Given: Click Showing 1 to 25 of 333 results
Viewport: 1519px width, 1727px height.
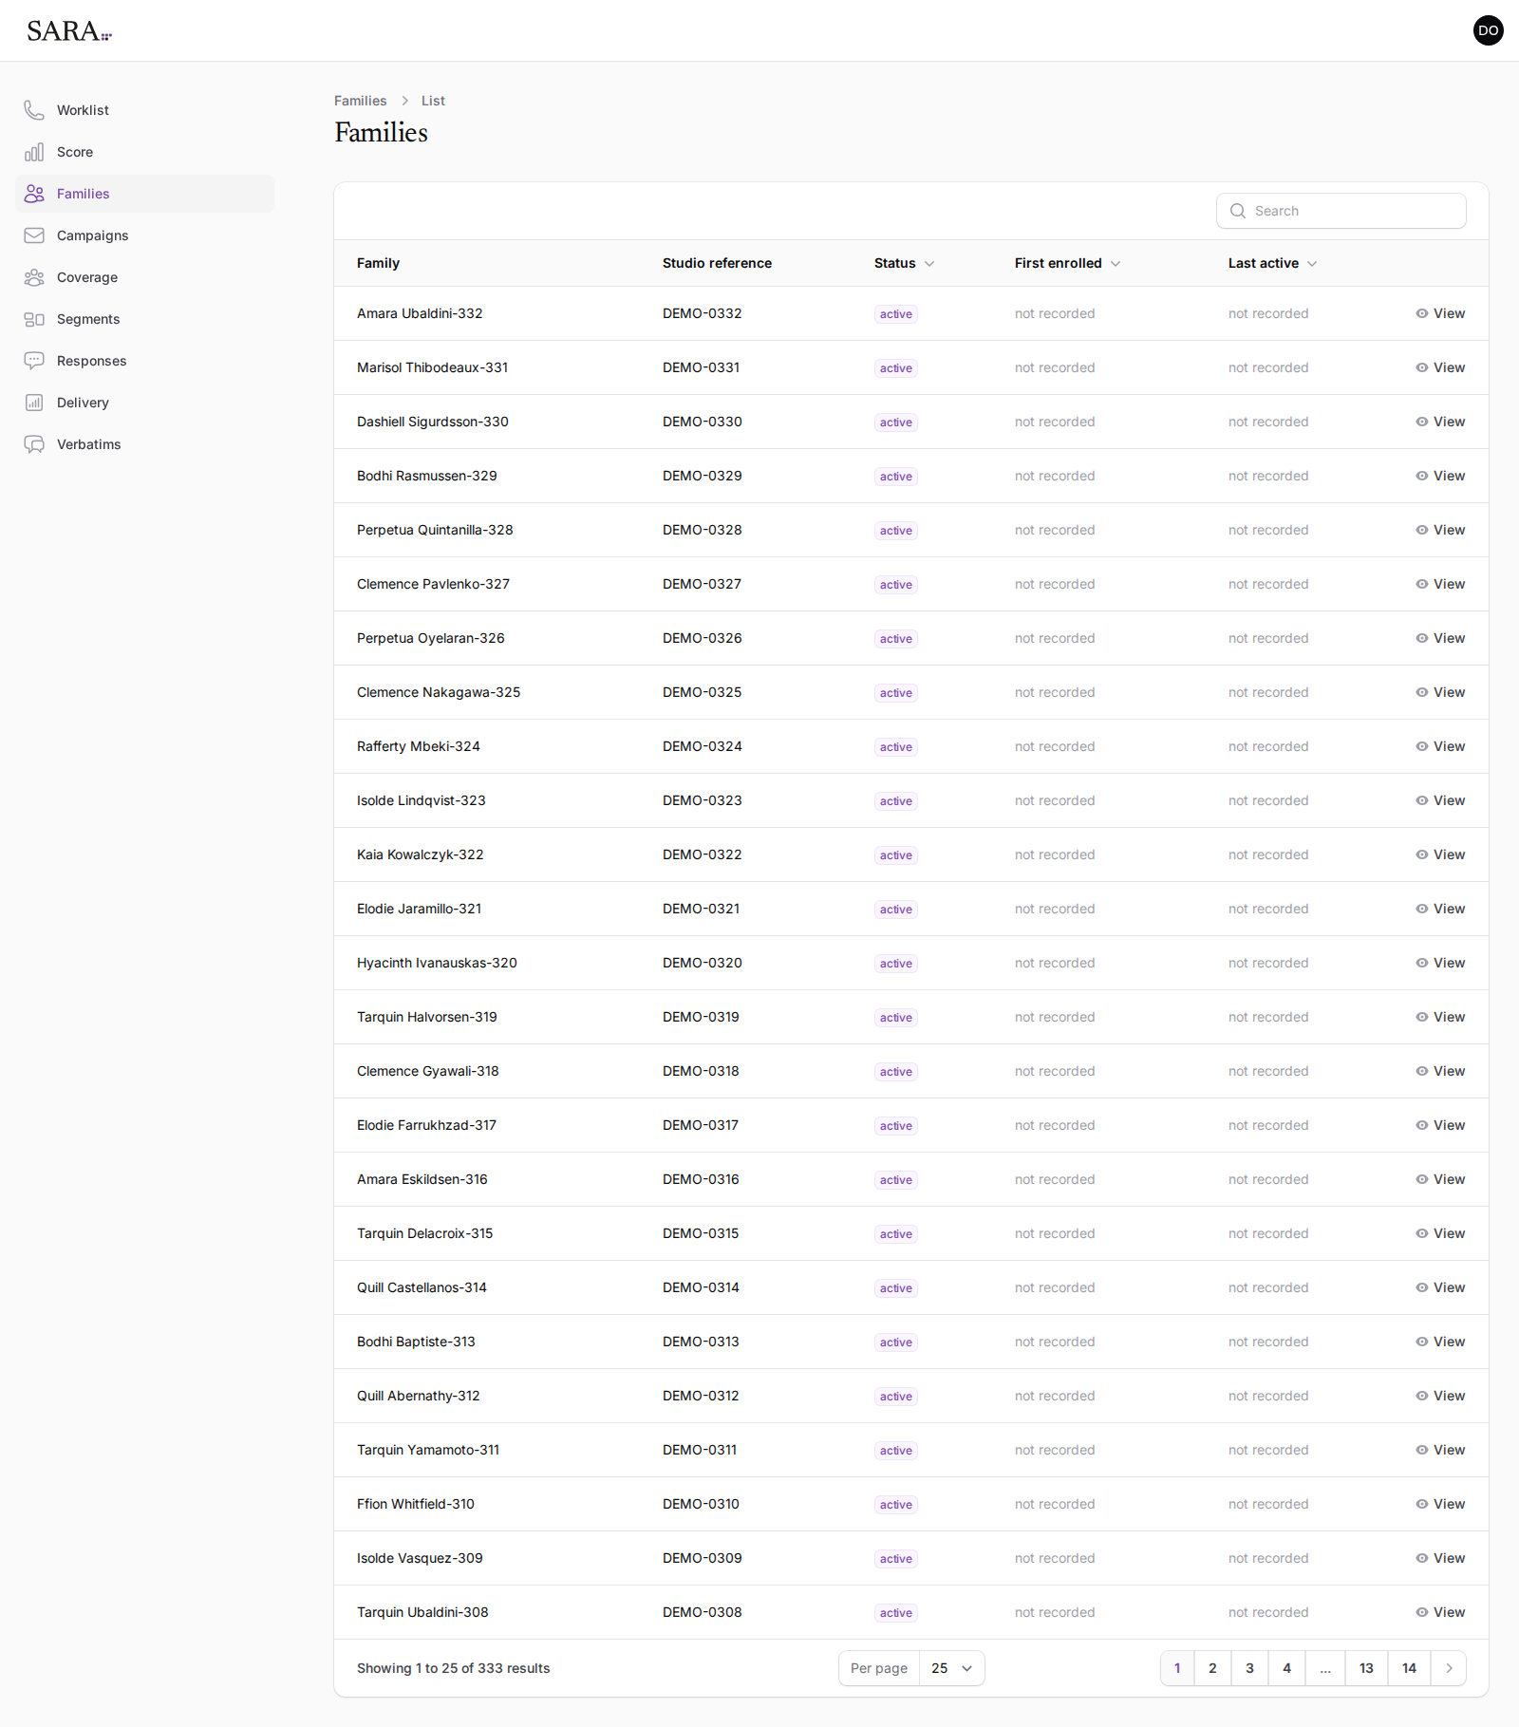Looking at the screenshot, I should (x=454, y=1668).
